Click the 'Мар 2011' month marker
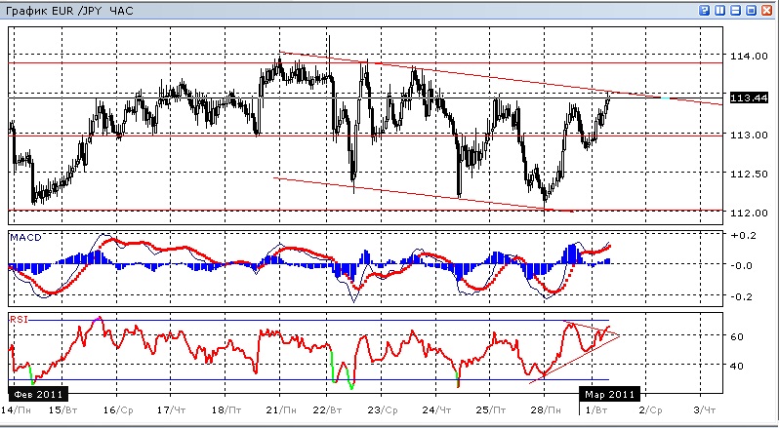This screenshot has height=428, width=779. click(609, 395)
